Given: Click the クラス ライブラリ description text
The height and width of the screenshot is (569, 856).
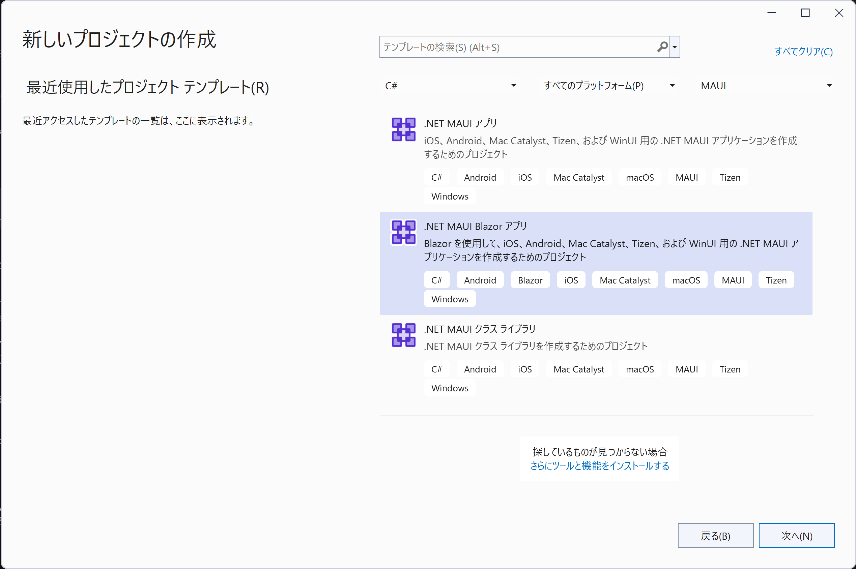Looking at the screenshot, I should tap(536, 346).
